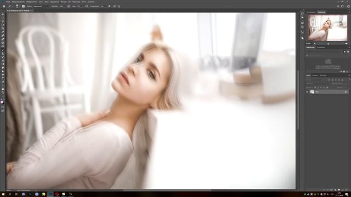
Task: Zoom in using Navigator large mountains icon
Action: point(346,44)
